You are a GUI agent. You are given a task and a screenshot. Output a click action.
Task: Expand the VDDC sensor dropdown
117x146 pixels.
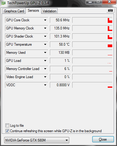tap(45, 85)
